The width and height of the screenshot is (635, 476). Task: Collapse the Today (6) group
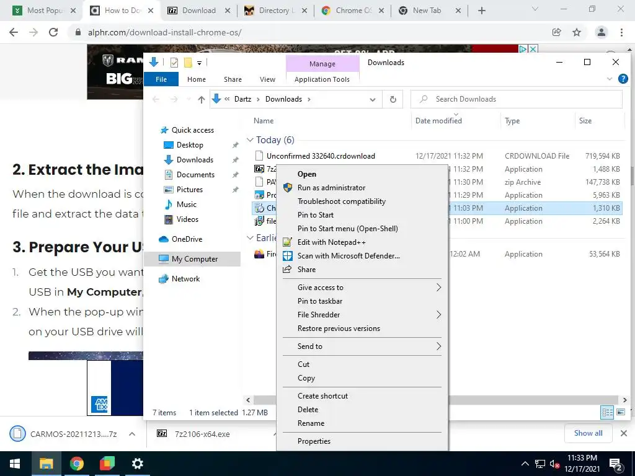click(x=250, y=140)
